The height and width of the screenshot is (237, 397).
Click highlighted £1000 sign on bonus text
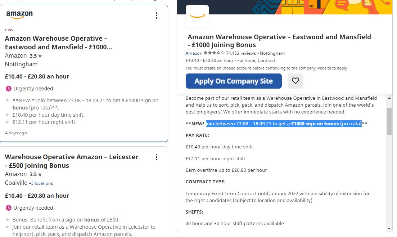tap(315, 124)
